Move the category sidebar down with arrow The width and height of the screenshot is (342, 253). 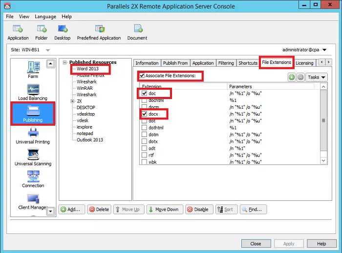point(50,211)
